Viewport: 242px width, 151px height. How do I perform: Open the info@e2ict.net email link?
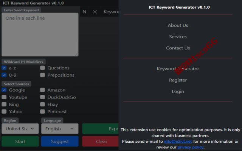coord(178,142)
